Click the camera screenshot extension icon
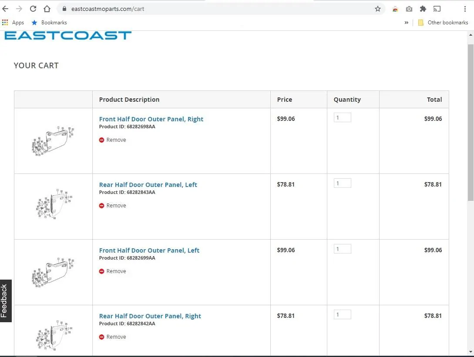This screenshot has width=474, height=357. [x=409, y=9]
